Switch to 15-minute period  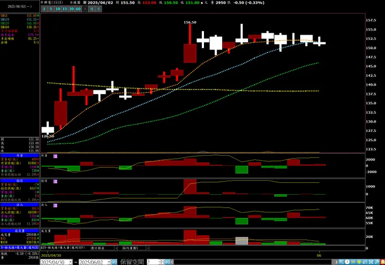click(65, 9)
